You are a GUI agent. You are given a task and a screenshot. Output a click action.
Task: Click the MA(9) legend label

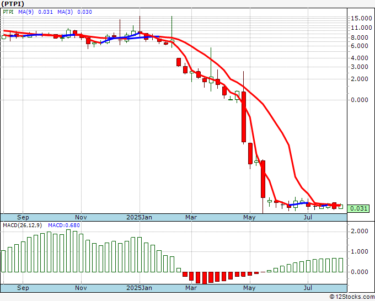click(26, 12)
